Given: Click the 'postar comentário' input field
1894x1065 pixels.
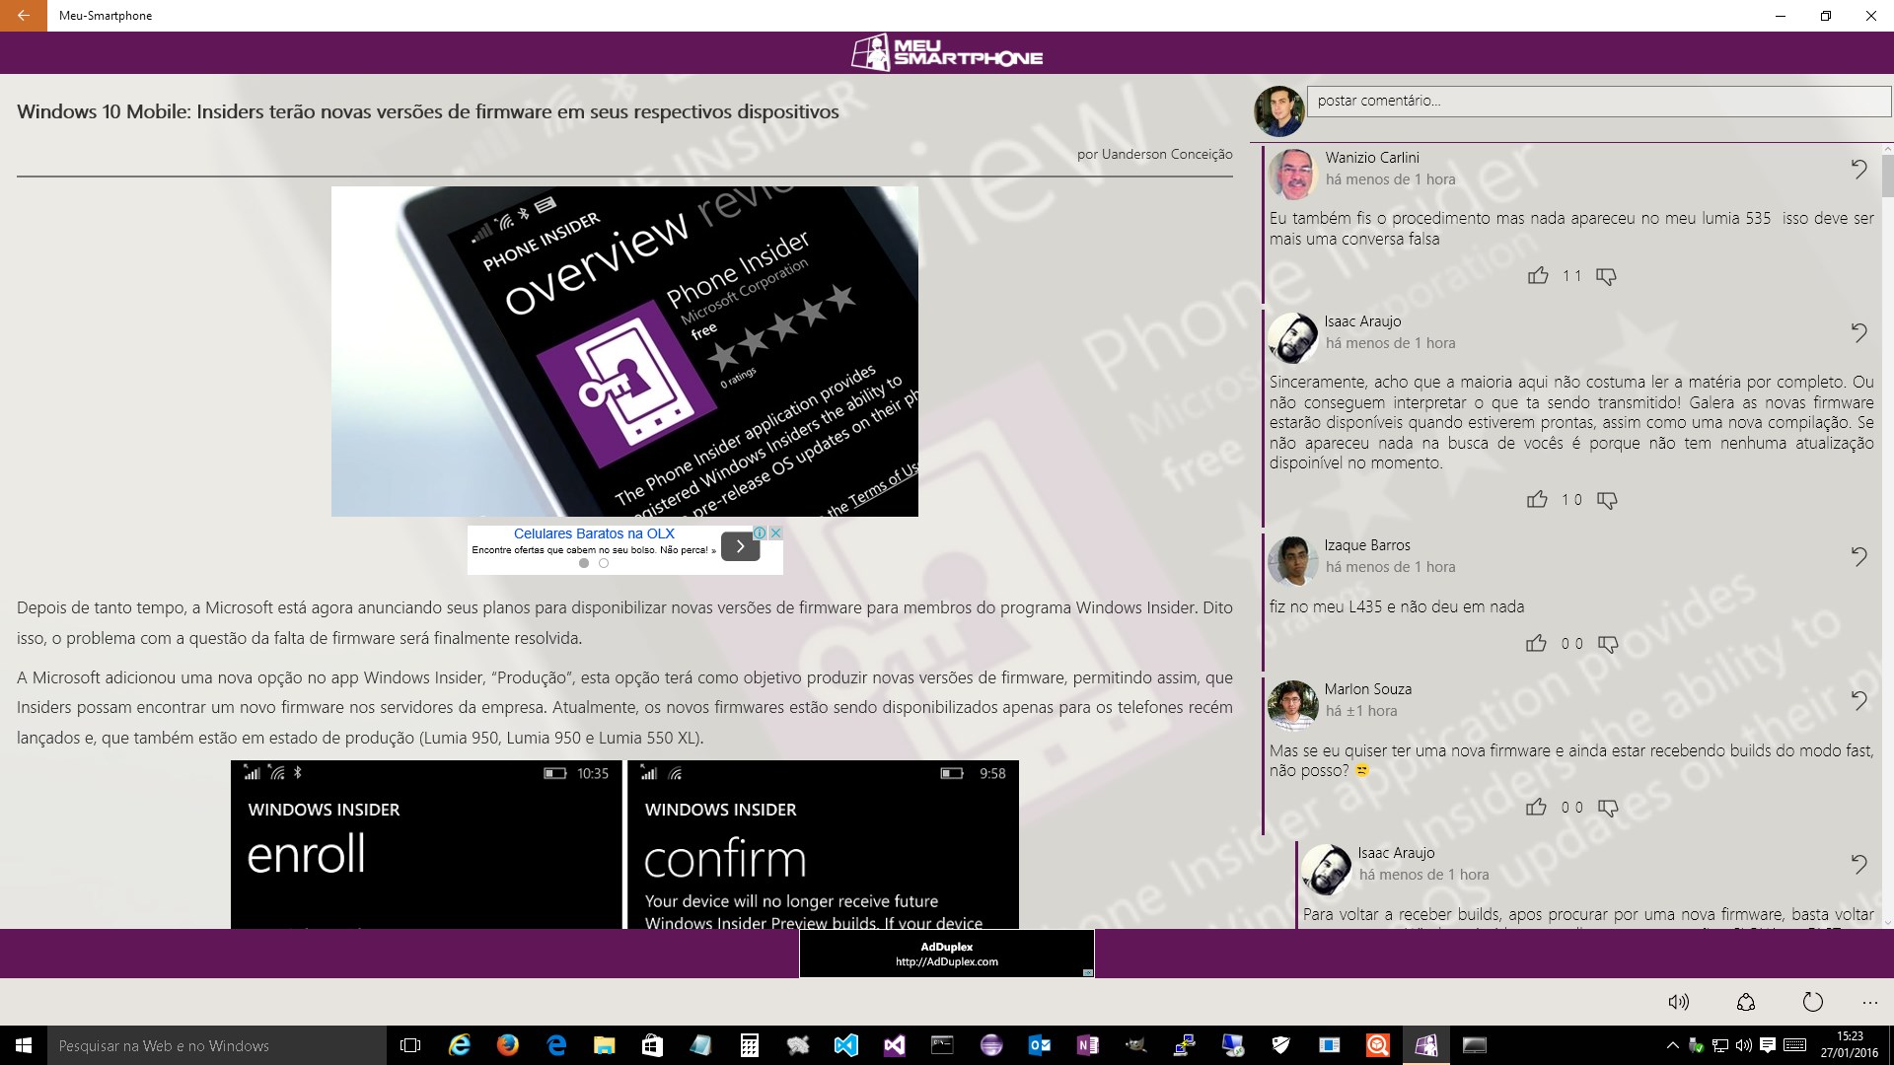Looking at the screenshot, I should [x=1596, y=101].
